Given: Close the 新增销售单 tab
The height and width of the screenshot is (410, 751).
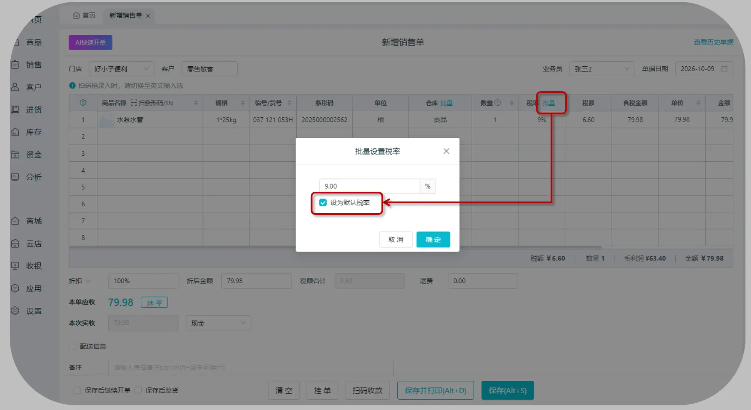Looking at the screenshot, I should coord(148,16).
